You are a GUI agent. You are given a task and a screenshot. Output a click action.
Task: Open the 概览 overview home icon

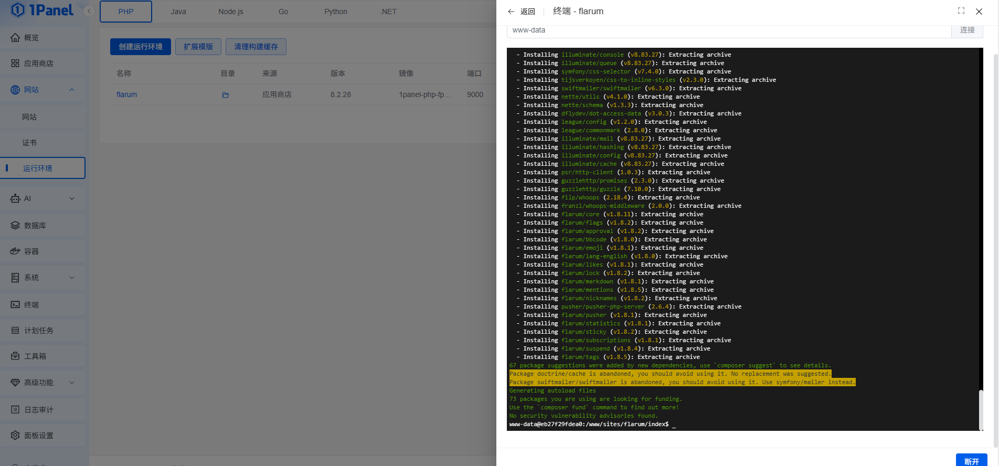click(15, 38)
